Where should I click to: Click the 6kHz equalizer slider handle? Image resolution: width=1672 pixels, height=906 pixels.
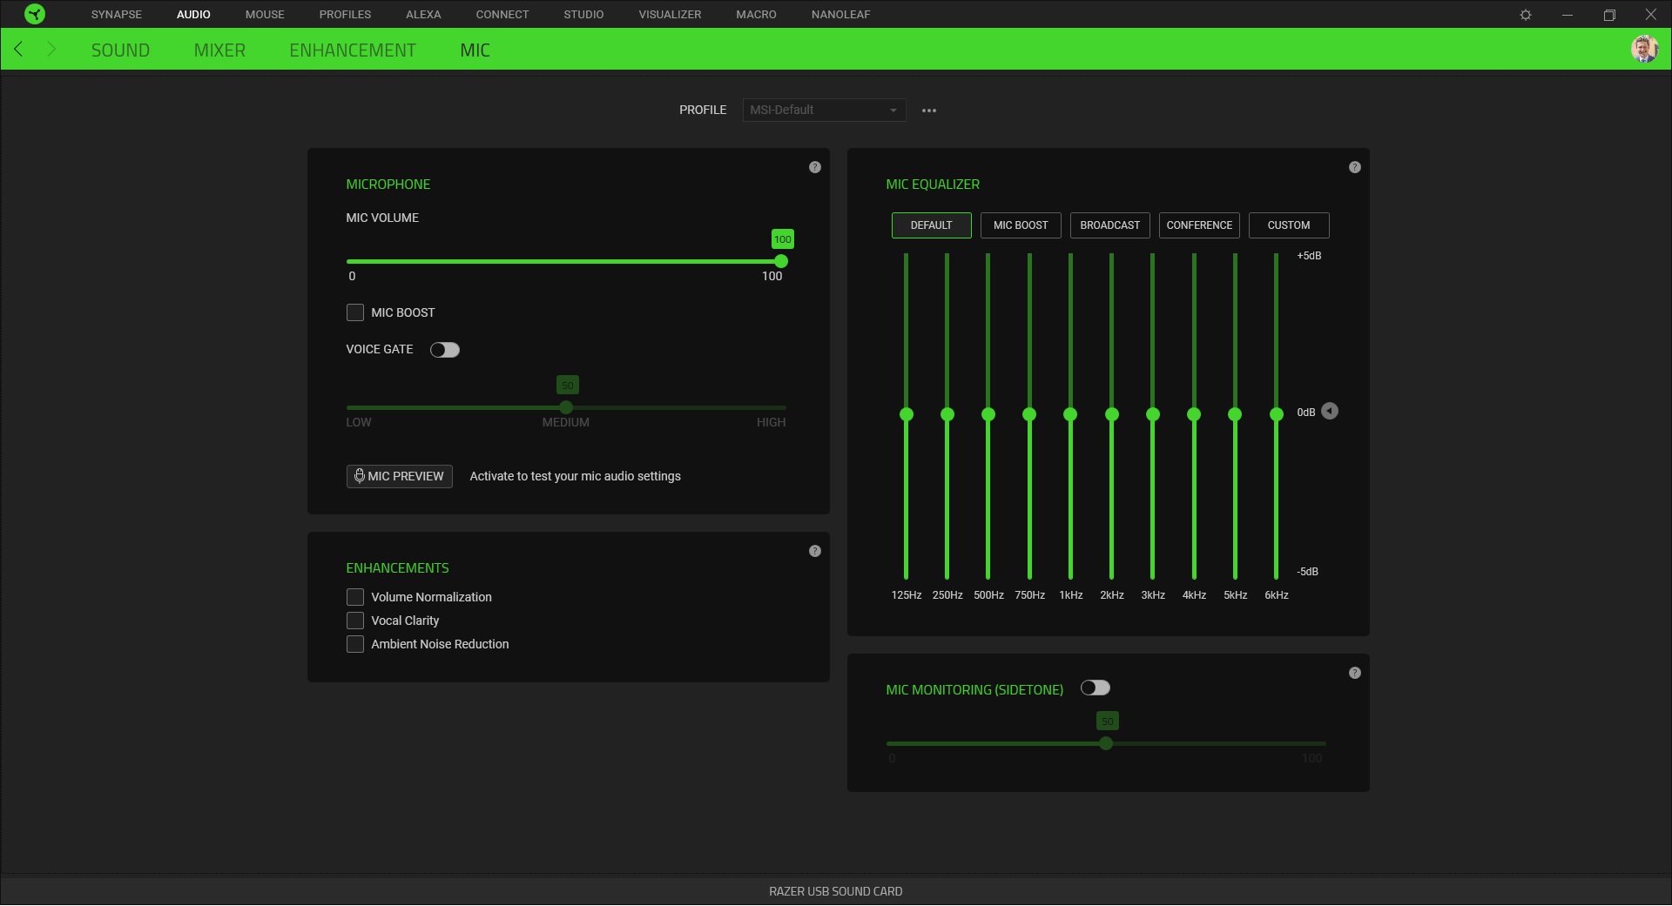1277,414
